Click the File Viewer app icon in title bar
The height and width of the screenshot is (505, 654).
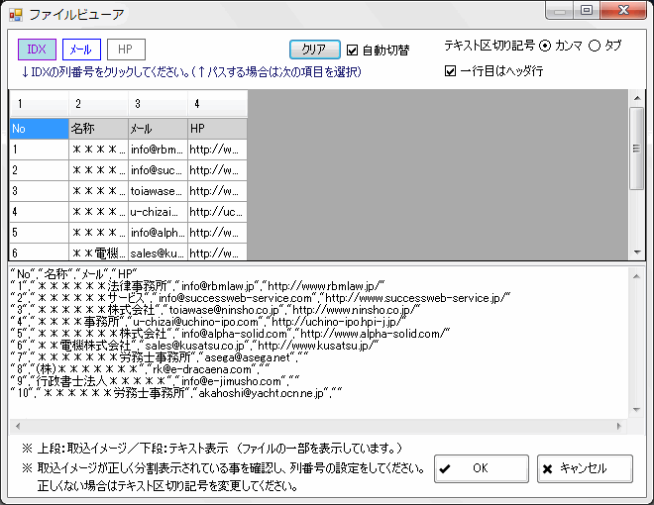pyautogui.click(x=15, y=14)
